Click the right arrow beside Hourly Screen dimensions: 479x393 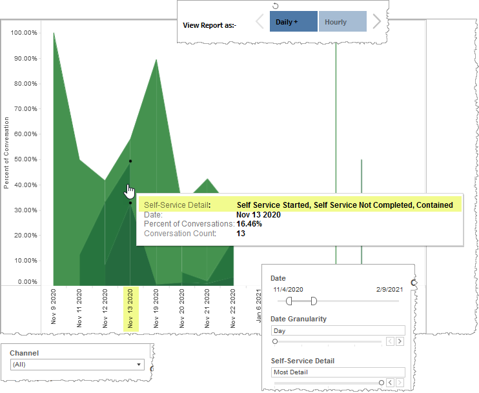377,22
